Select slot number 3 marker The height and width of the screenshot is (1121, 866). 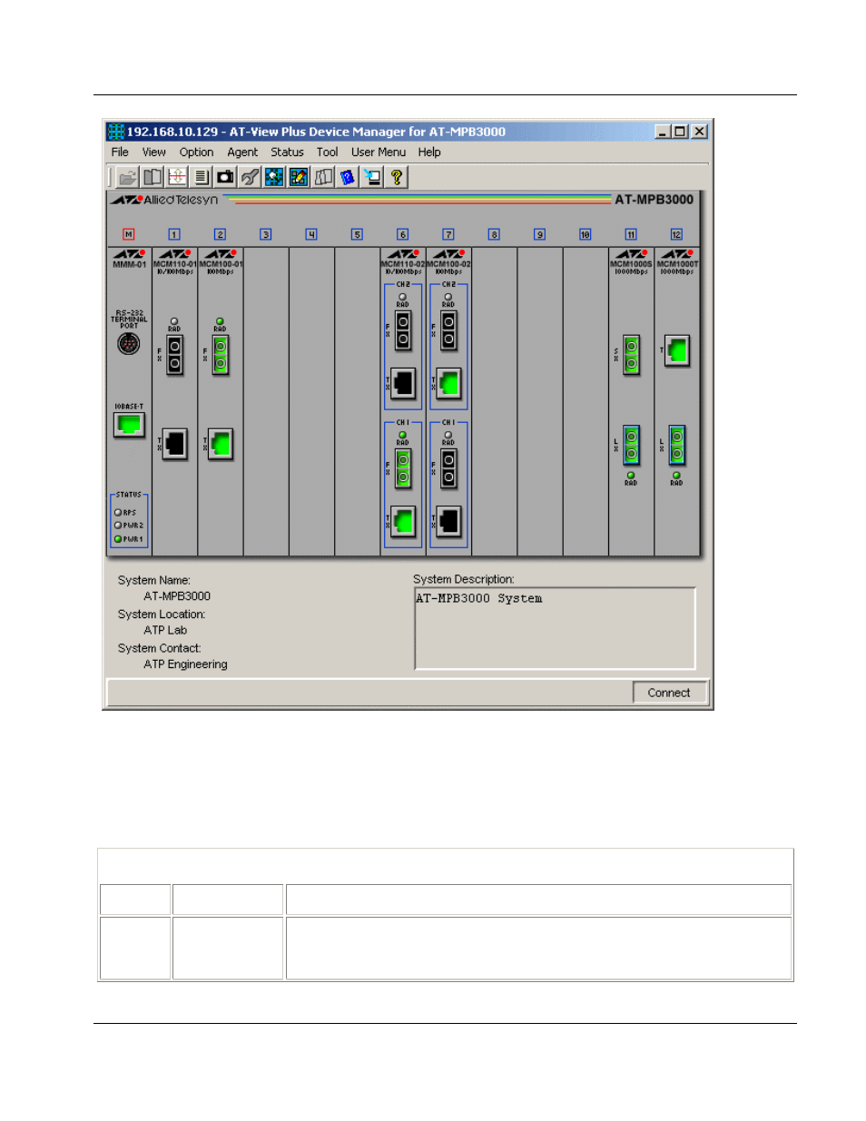point(266,234)
